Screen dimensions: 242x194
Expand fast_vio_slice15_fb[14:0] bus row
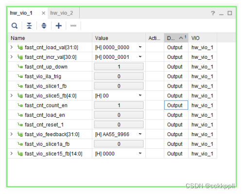[12, 153]
